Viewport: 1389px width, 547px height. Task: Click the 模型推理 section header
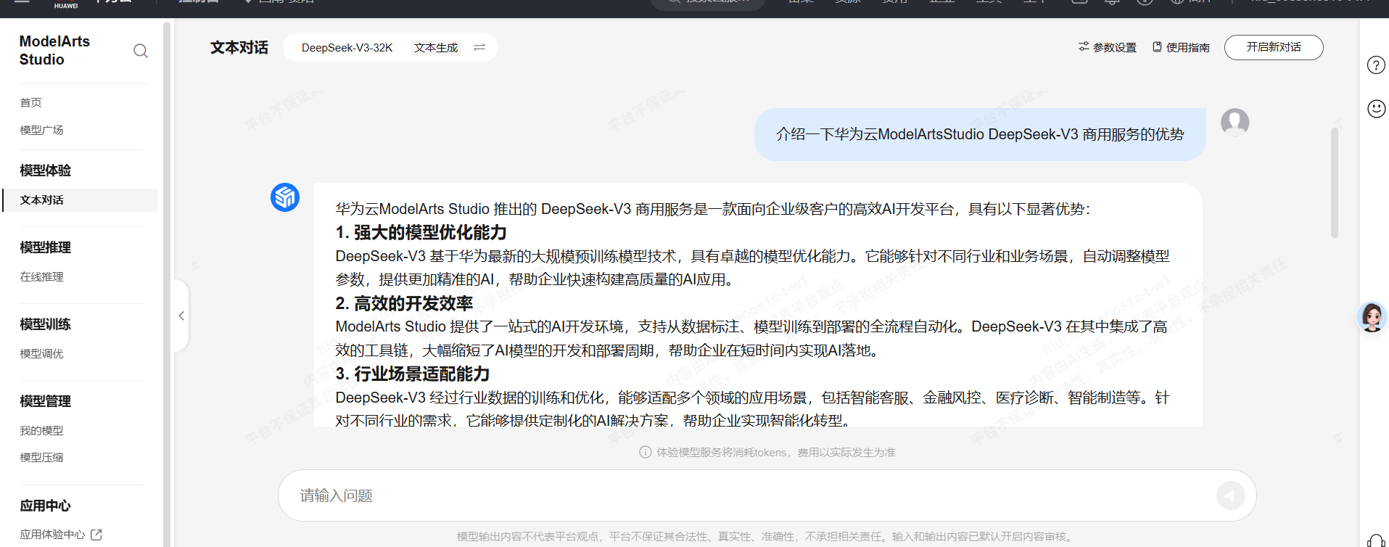point(45,247)
